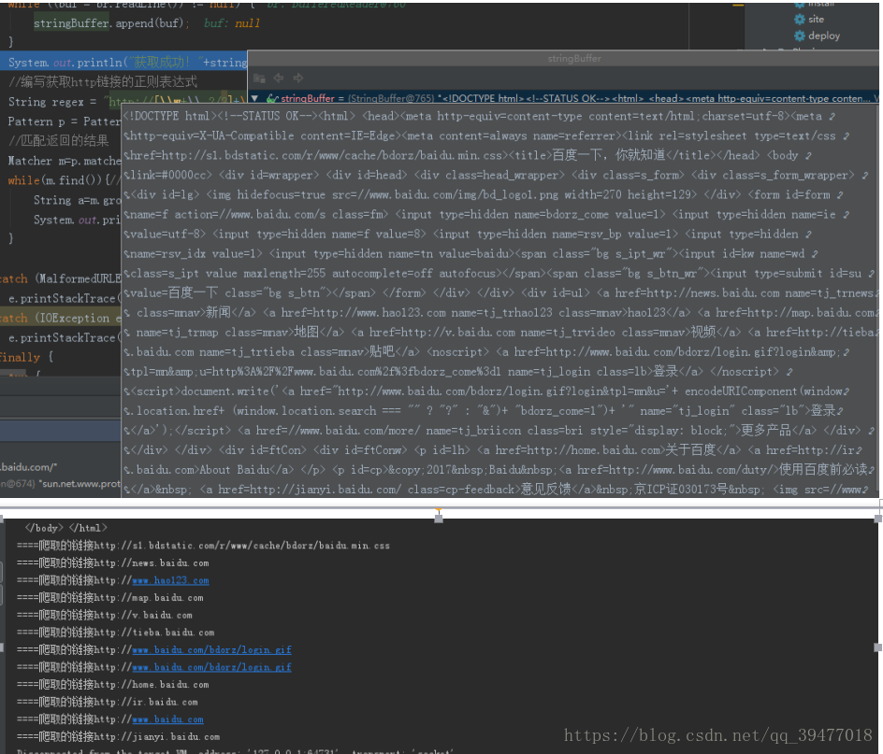This screenshot has height=754, width=883.
Task: Open the www.hao123.com console link
Action: 170,580
